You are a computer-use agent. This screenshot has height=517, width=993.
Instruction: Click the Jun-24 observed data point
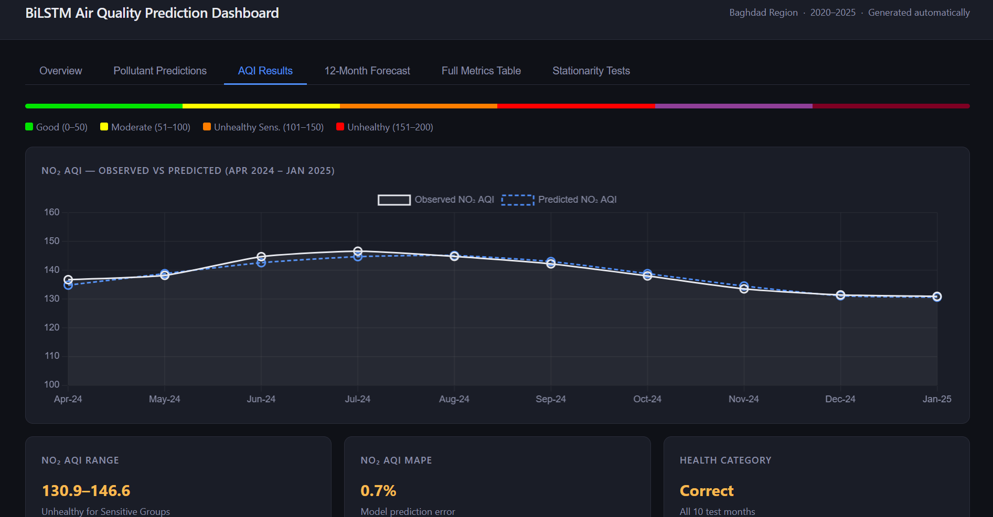click(x=261, y=257)
